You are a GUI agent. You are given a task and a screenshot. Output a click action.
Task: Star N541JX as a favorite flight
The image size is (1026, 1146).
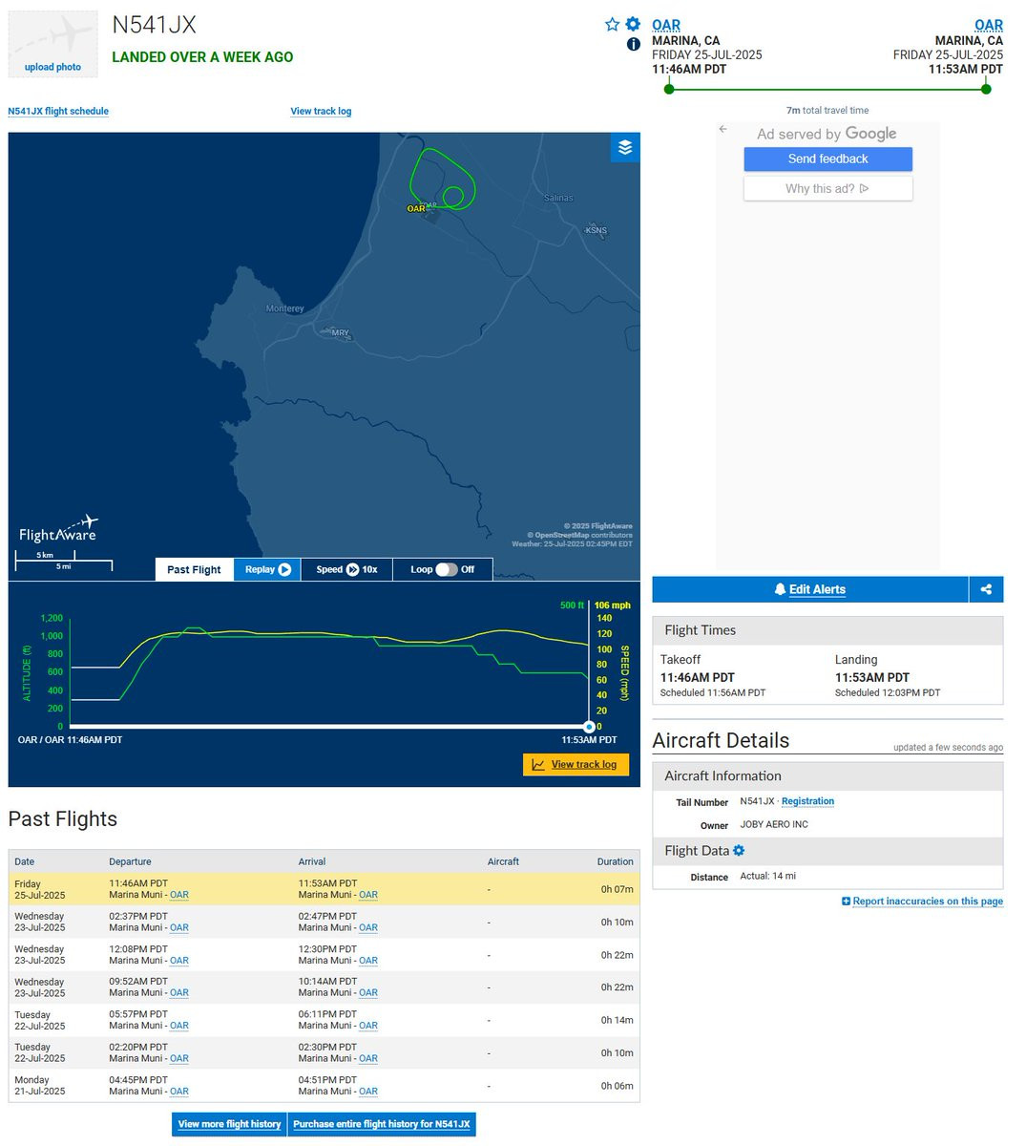pos(613,24)
